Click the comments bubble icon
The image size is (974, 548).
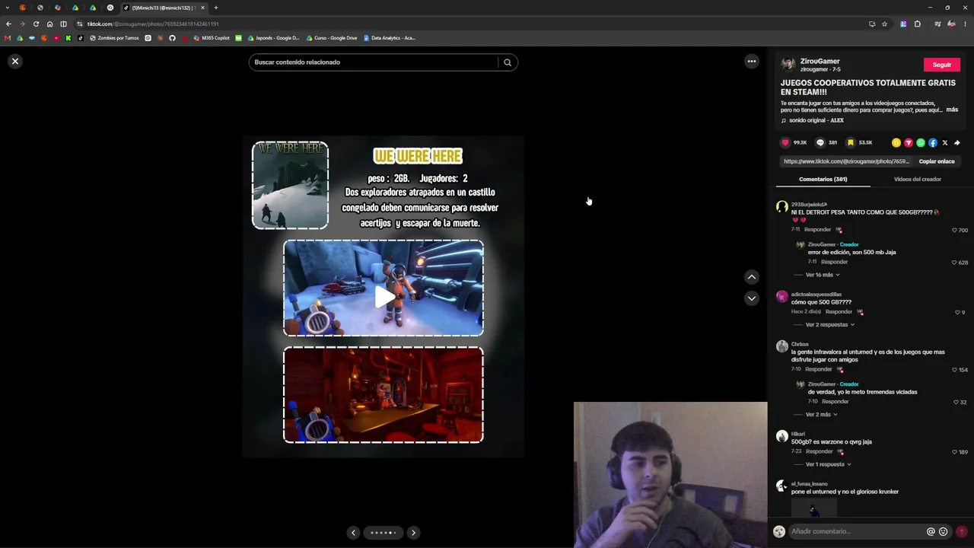click(x=820, y=142)
